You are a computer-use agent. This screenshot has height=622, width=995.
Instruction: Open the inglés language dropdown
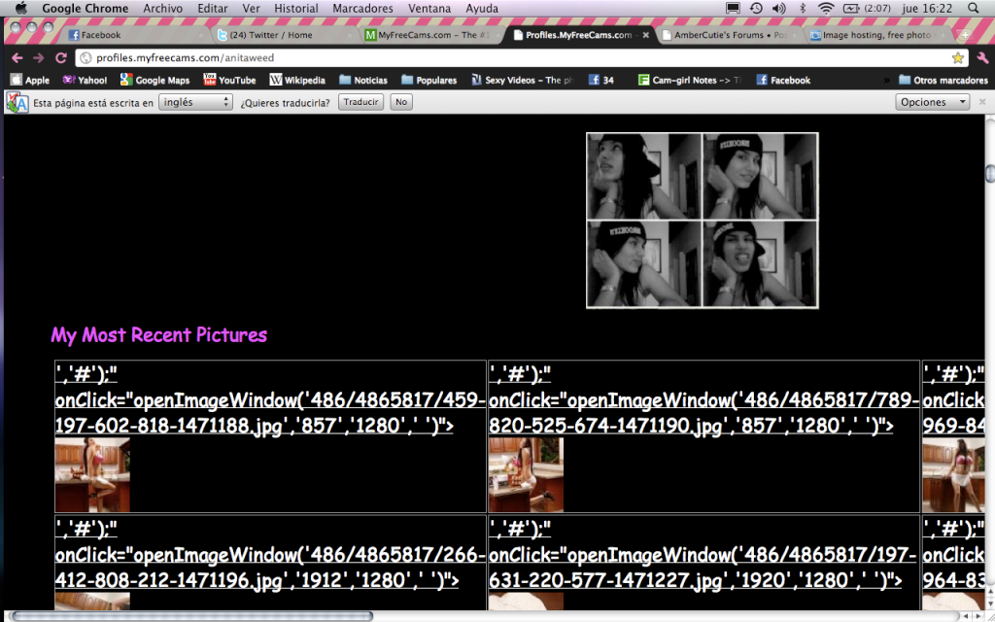pos(195,102)
